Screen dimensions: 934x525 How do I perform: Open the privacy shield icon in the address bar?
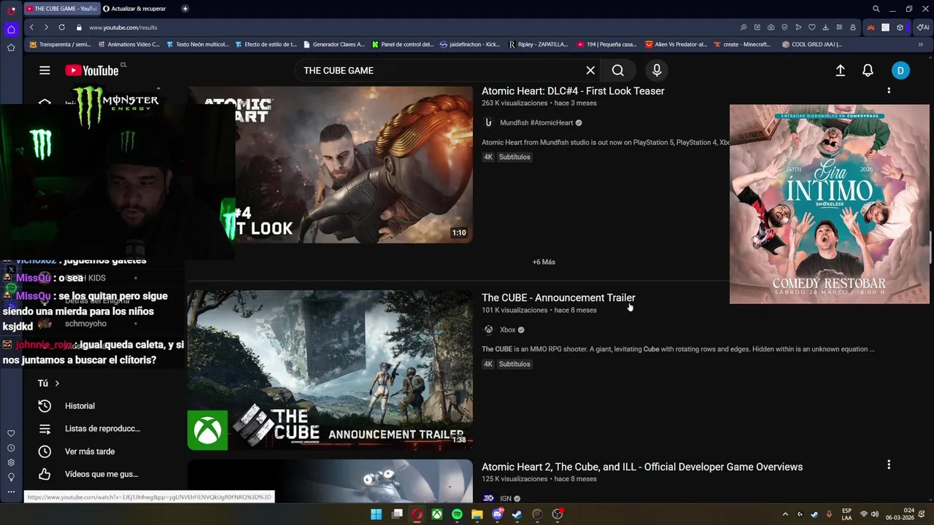coord(784,28)
